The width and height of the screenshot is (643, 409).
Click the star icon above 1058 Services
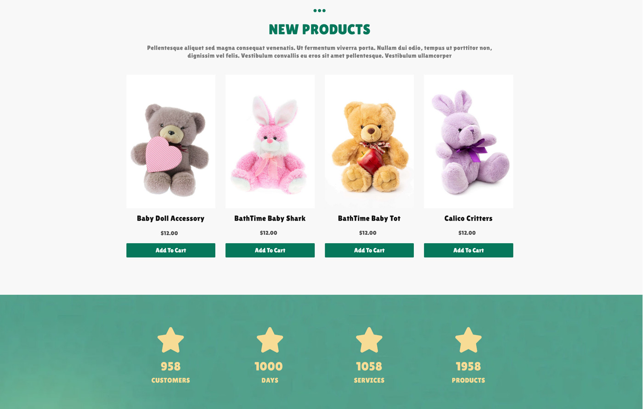click(x=369, y=340)
